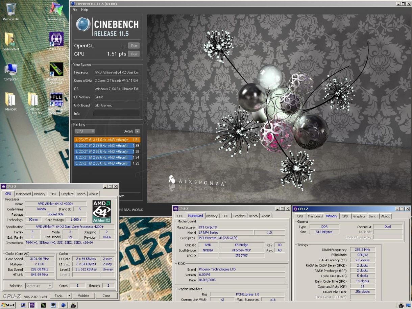Image resolution: width=412 pixels, height=309 pixels.
Task: Click the Multiplier value x 11.0
Action: pyautogui.click(x=40, y=264)
